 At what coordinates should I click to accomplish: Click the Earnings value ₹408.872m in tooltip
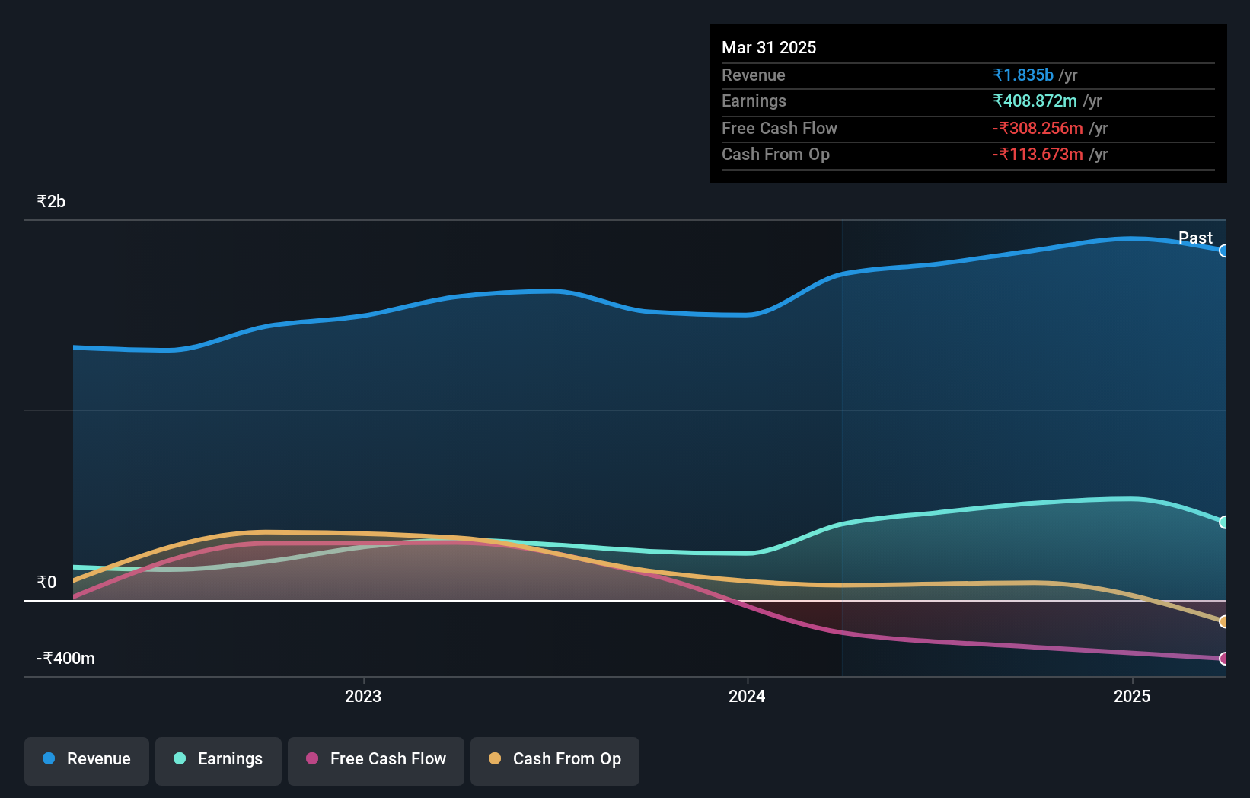pos(1035,101)
